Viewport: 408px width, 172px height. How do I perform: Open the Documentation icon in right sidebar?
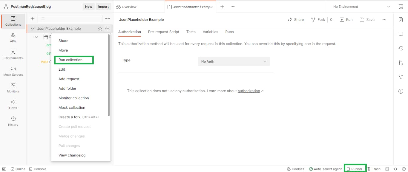coord(401,20)
